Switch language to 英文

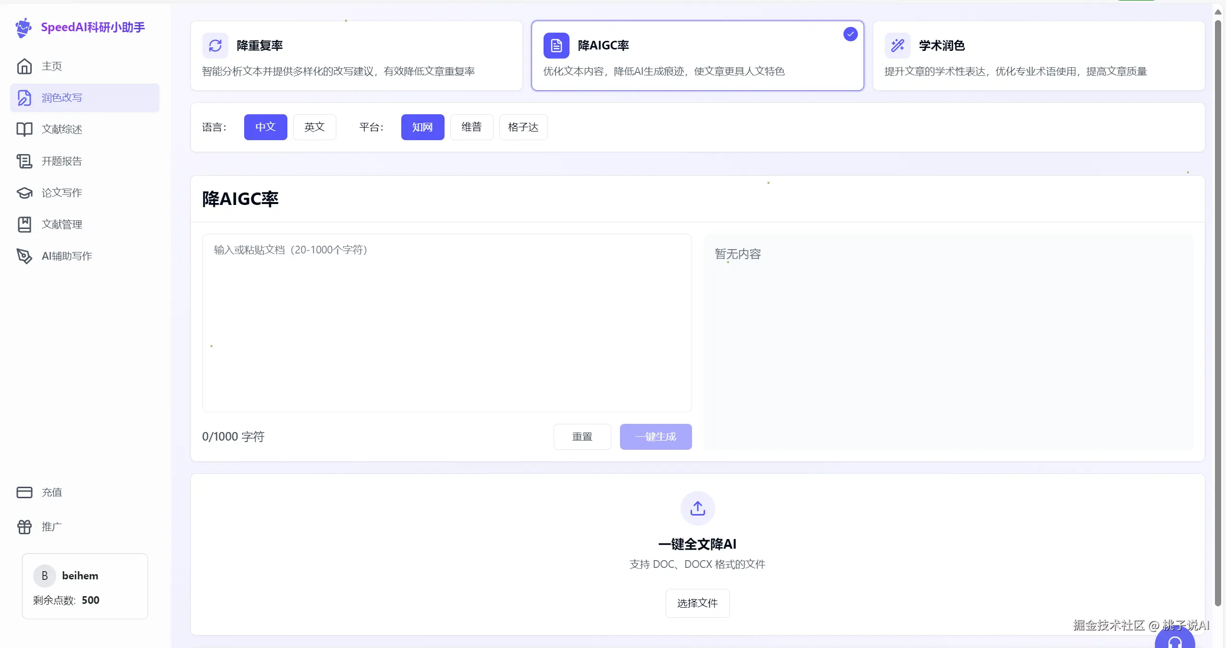(314, 127)
